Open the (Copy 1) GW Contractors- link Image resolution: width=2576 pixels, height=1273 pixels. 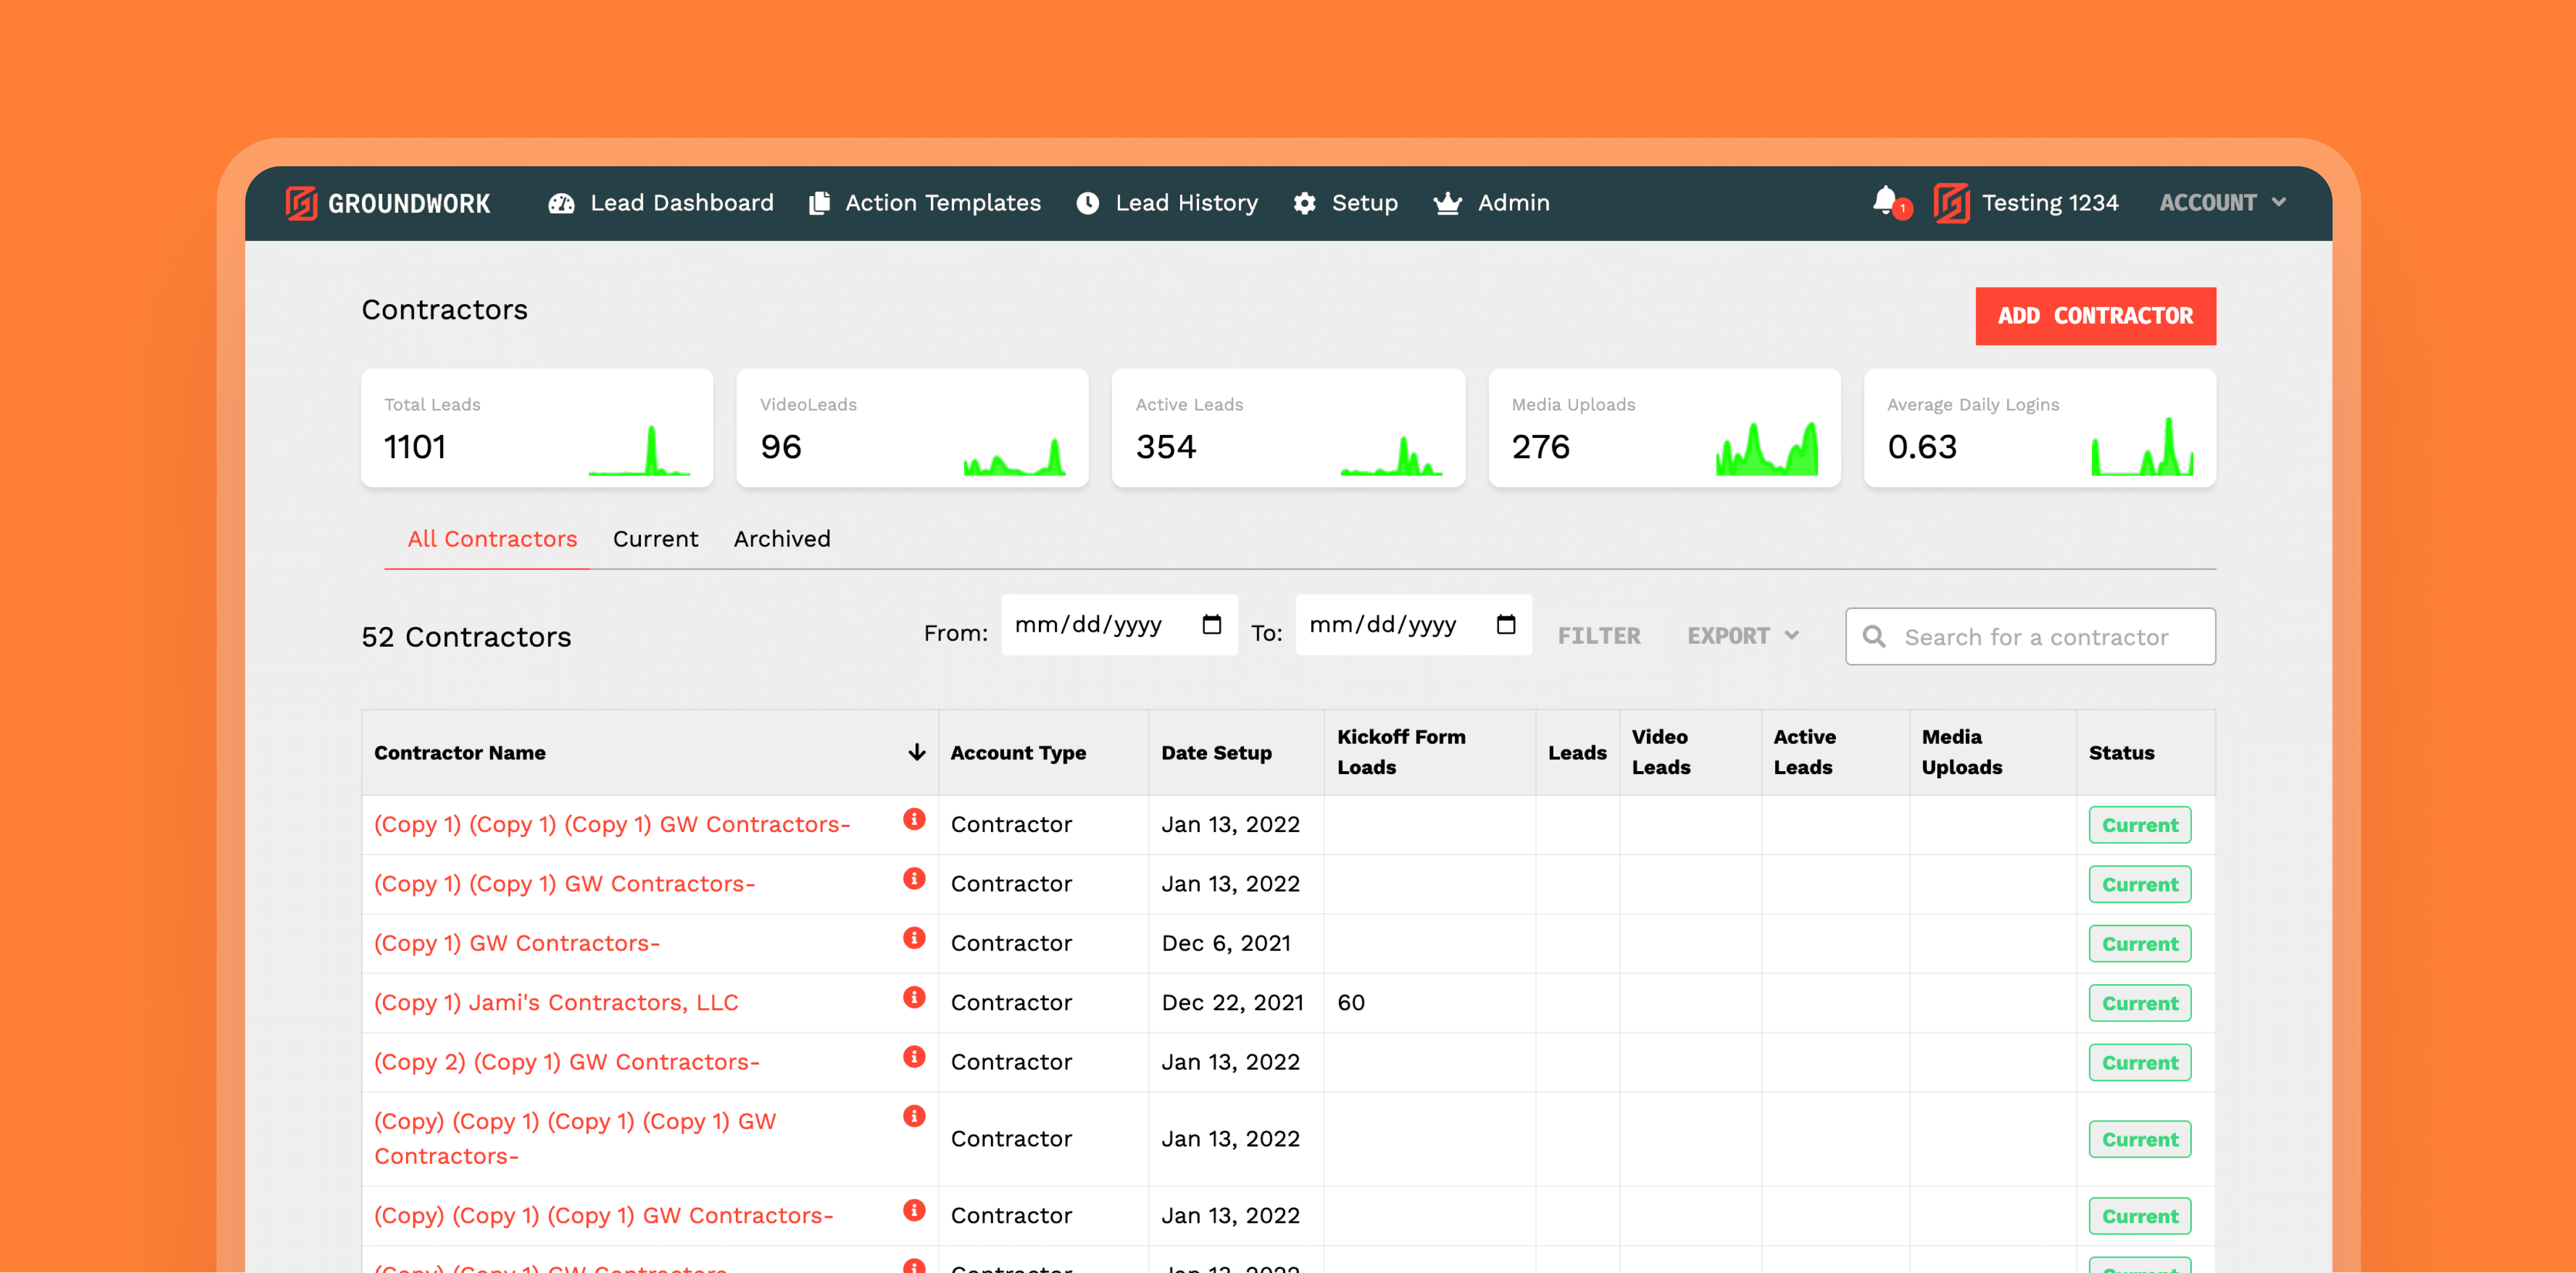(x=516, y=943)
